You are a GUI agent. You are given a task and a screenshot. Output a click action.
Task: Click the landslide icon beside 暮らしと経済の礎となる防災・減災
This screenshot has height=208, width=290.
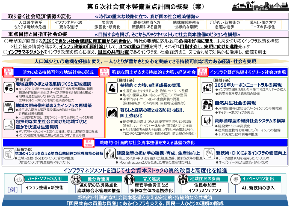pyautogui.click(x=112, y=113)
